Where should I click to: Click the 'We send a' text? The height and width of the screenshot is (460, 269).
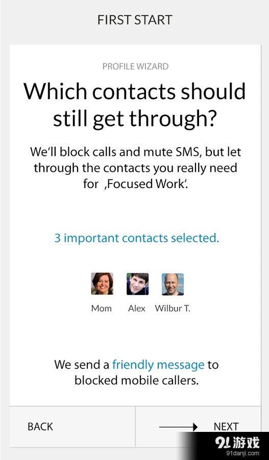(x=82, y=364)
